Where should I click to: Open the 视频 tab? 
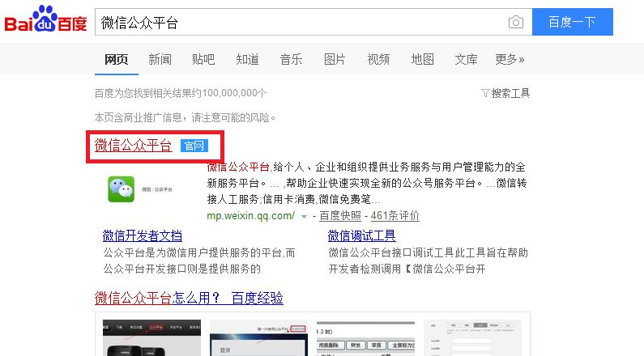[378, 60]
